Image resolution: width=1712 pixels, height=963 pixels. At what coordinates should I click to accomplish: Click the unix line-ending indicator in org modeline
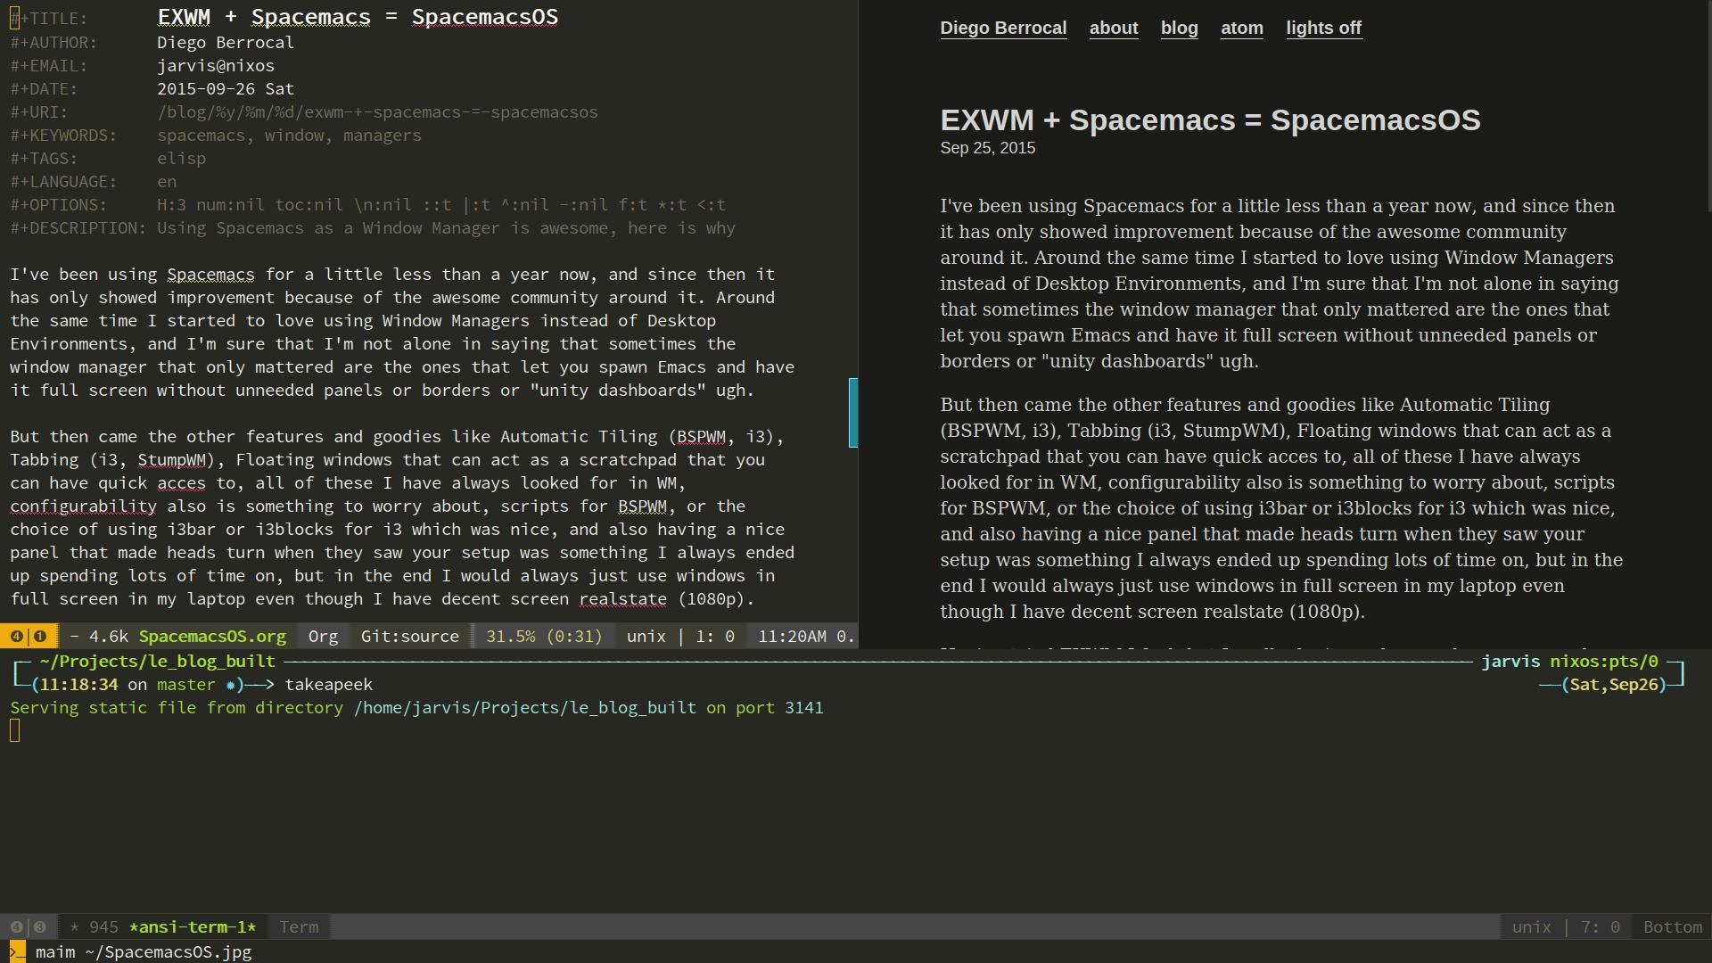coord(646,637)
